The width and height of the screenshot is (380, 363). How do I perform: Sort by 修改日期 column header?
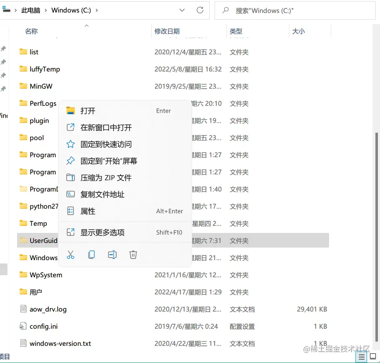(167, 31)
